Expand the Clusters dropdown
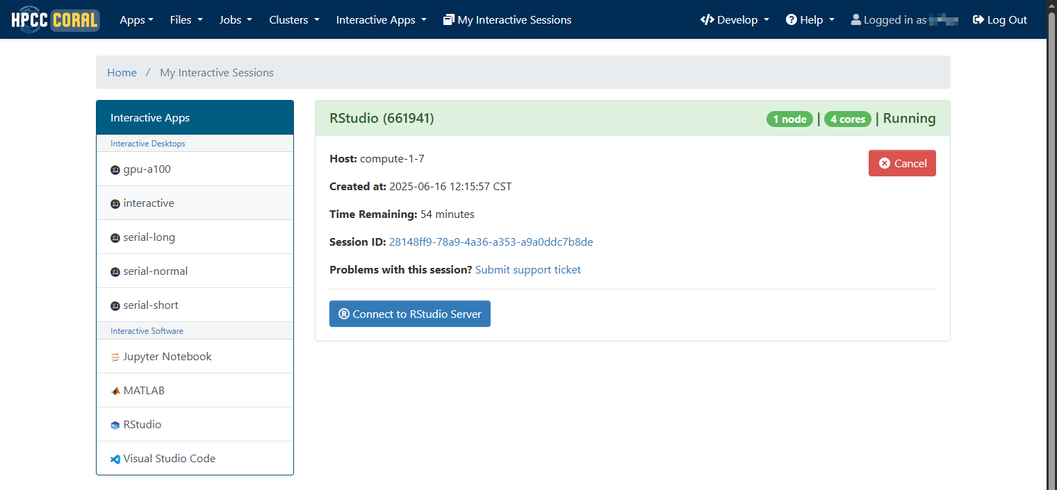This screenshot has width=1057, height=490. 295,20
